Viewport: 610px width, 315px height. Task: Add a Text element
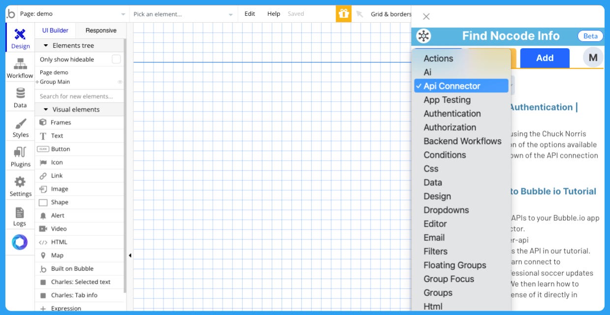tap(79, 136)
